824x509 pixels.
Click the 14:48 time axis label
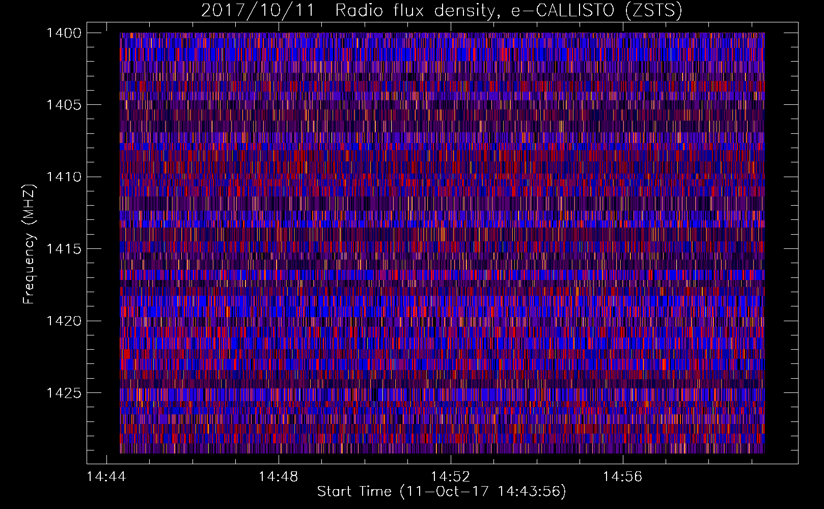coord(279,477)
